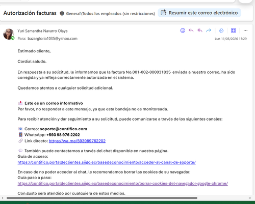The height and width of the screenshot is (204, 255).
Task: Click the speech bubble chat icon
Action: tap(20, 151)
